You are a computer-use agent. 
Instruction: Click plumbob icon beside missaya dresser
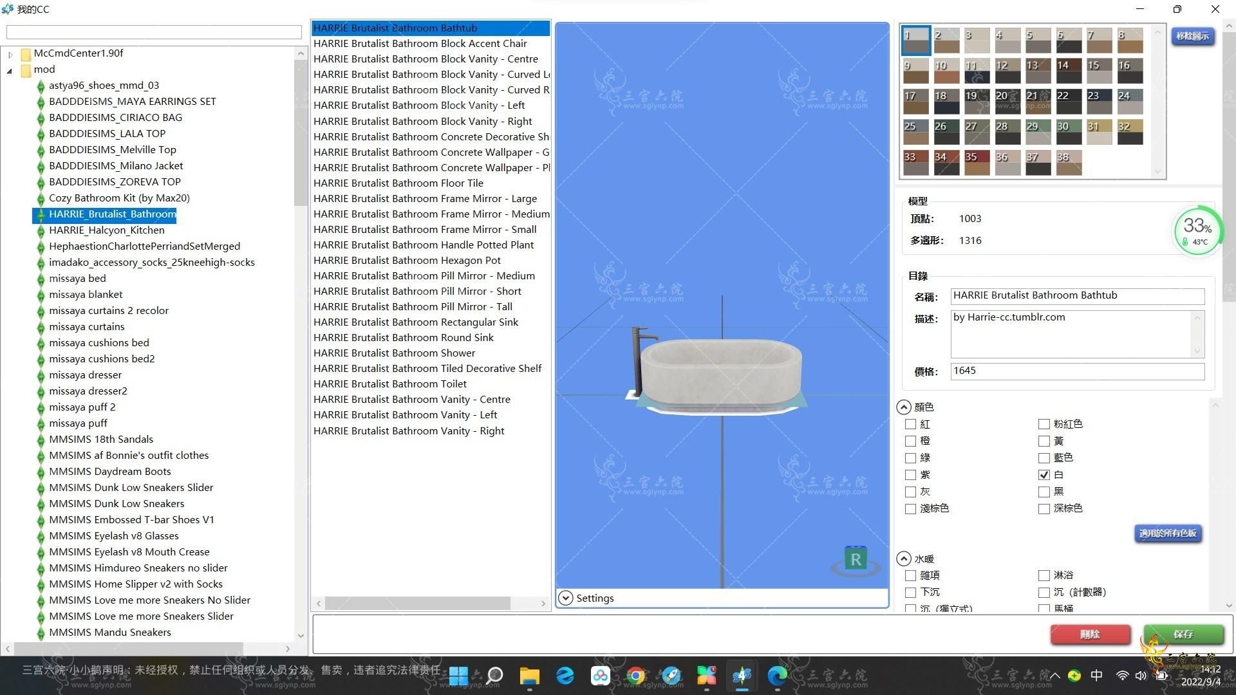click(41, 375)
